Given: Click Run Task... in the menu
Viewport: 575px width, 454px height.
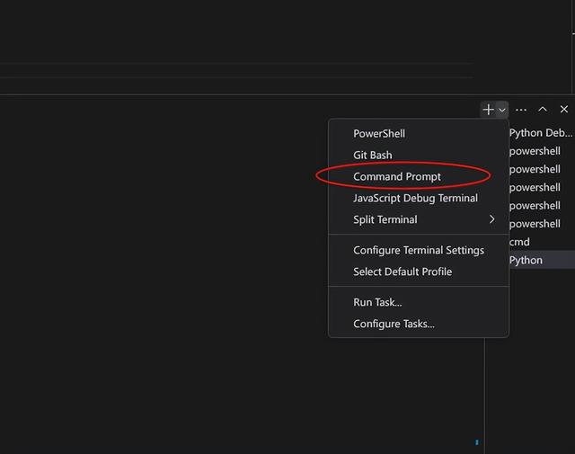Looking at the screenshot, I should pyautogui.click(x=377, y=302).
